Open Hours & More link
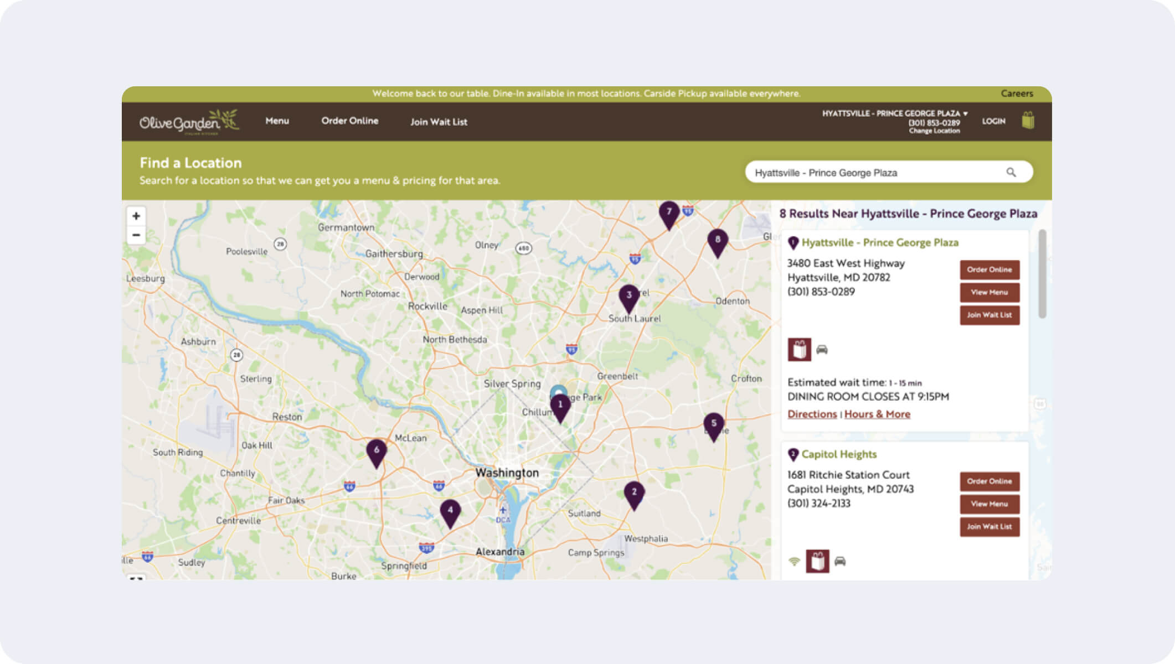 click(877, 414)
